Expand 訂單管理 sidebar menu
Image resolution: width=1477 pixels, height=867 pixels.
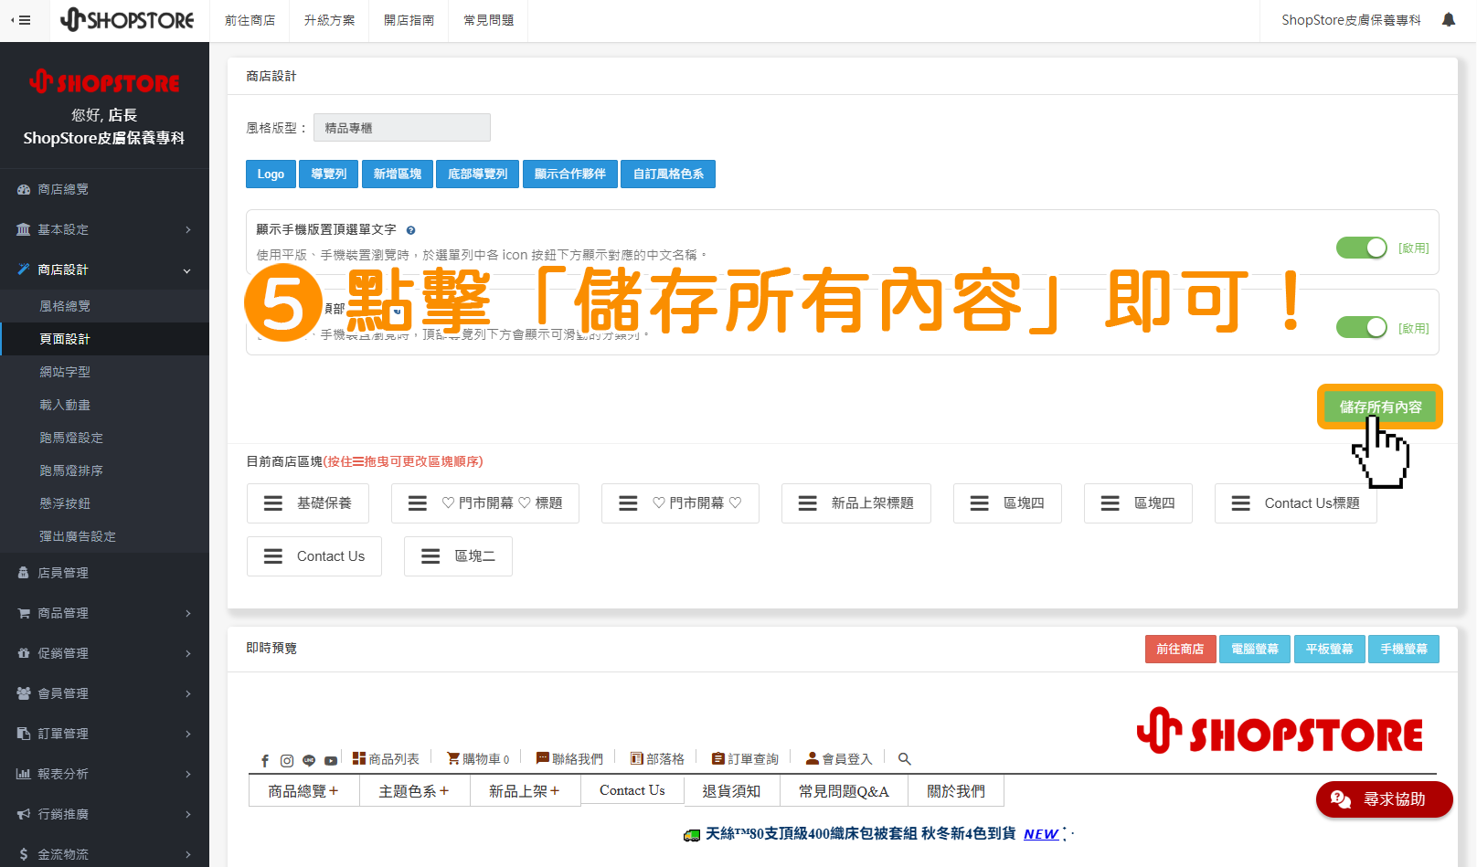tap(104, 734)
